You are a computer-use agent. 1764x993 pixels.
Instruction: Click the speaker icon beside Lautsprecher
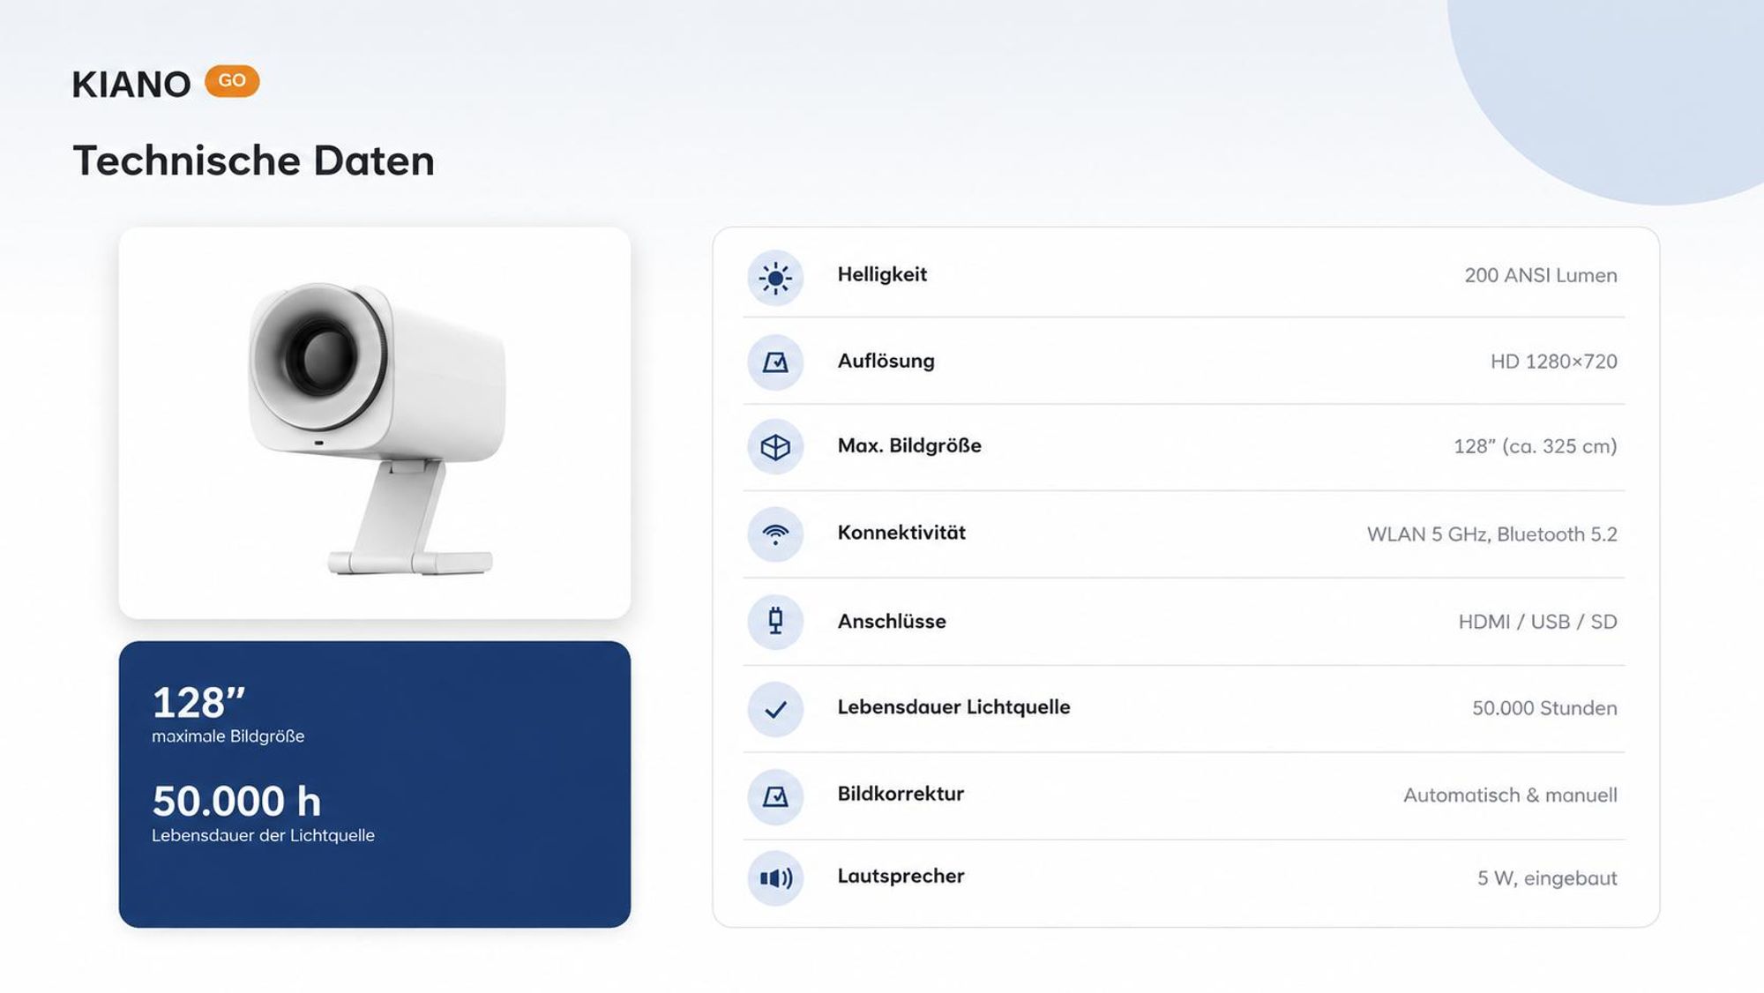tap(775, 878)
